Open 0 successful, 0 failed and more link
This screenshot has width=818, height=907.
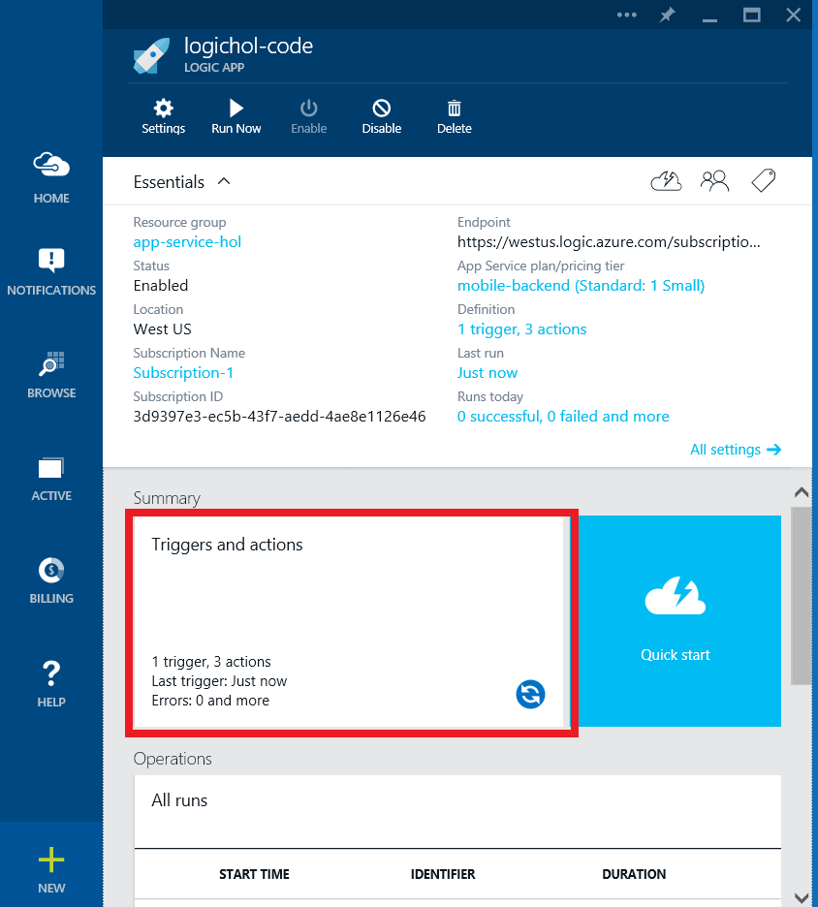563,417
